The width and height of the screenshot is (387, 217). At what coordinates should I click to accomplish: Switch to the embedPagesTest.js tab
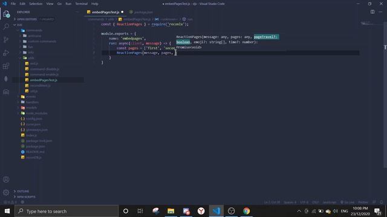(105, 12)
